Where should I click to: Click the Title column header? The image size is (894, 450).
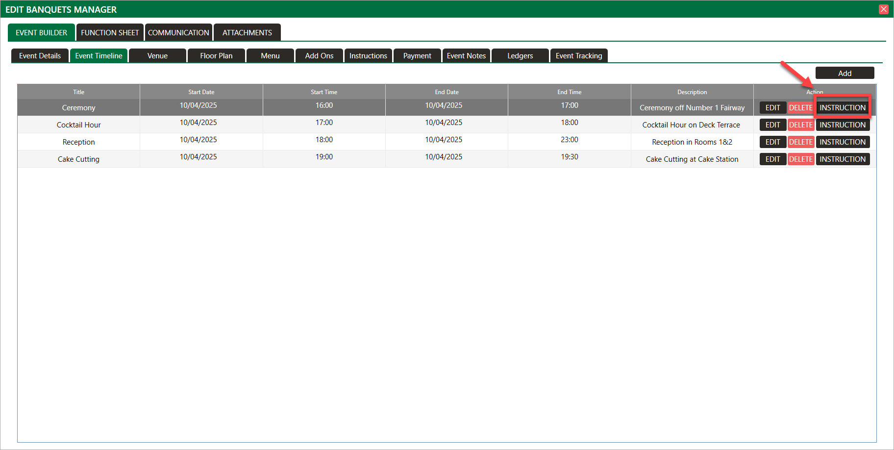click(x=78, y=92)
